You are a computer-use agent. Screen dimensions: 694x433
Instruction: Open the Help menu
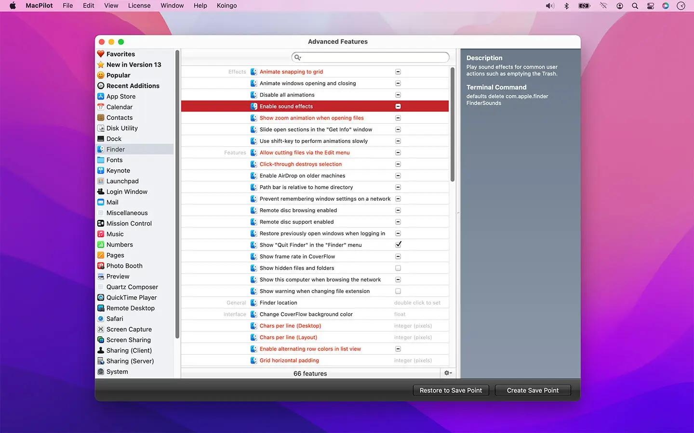[x=200, y=6]
